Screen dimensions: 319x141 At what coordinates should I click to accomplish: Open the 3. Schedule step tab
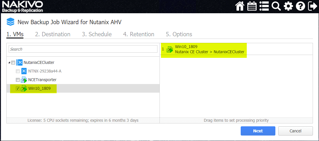pyautogui.click(x=97, y=34)
